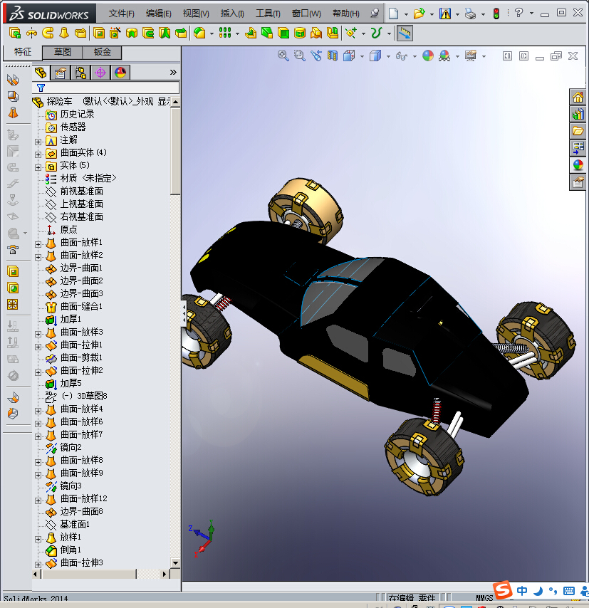This screenshot has width=589, height=608.
Task: Select the Lofted Boss/Base tool icon
Action: [x=64, y=33]
